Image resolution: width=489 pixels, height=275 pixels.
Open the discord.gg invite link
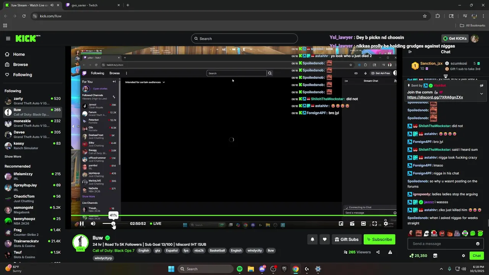(x=435, y=97)
